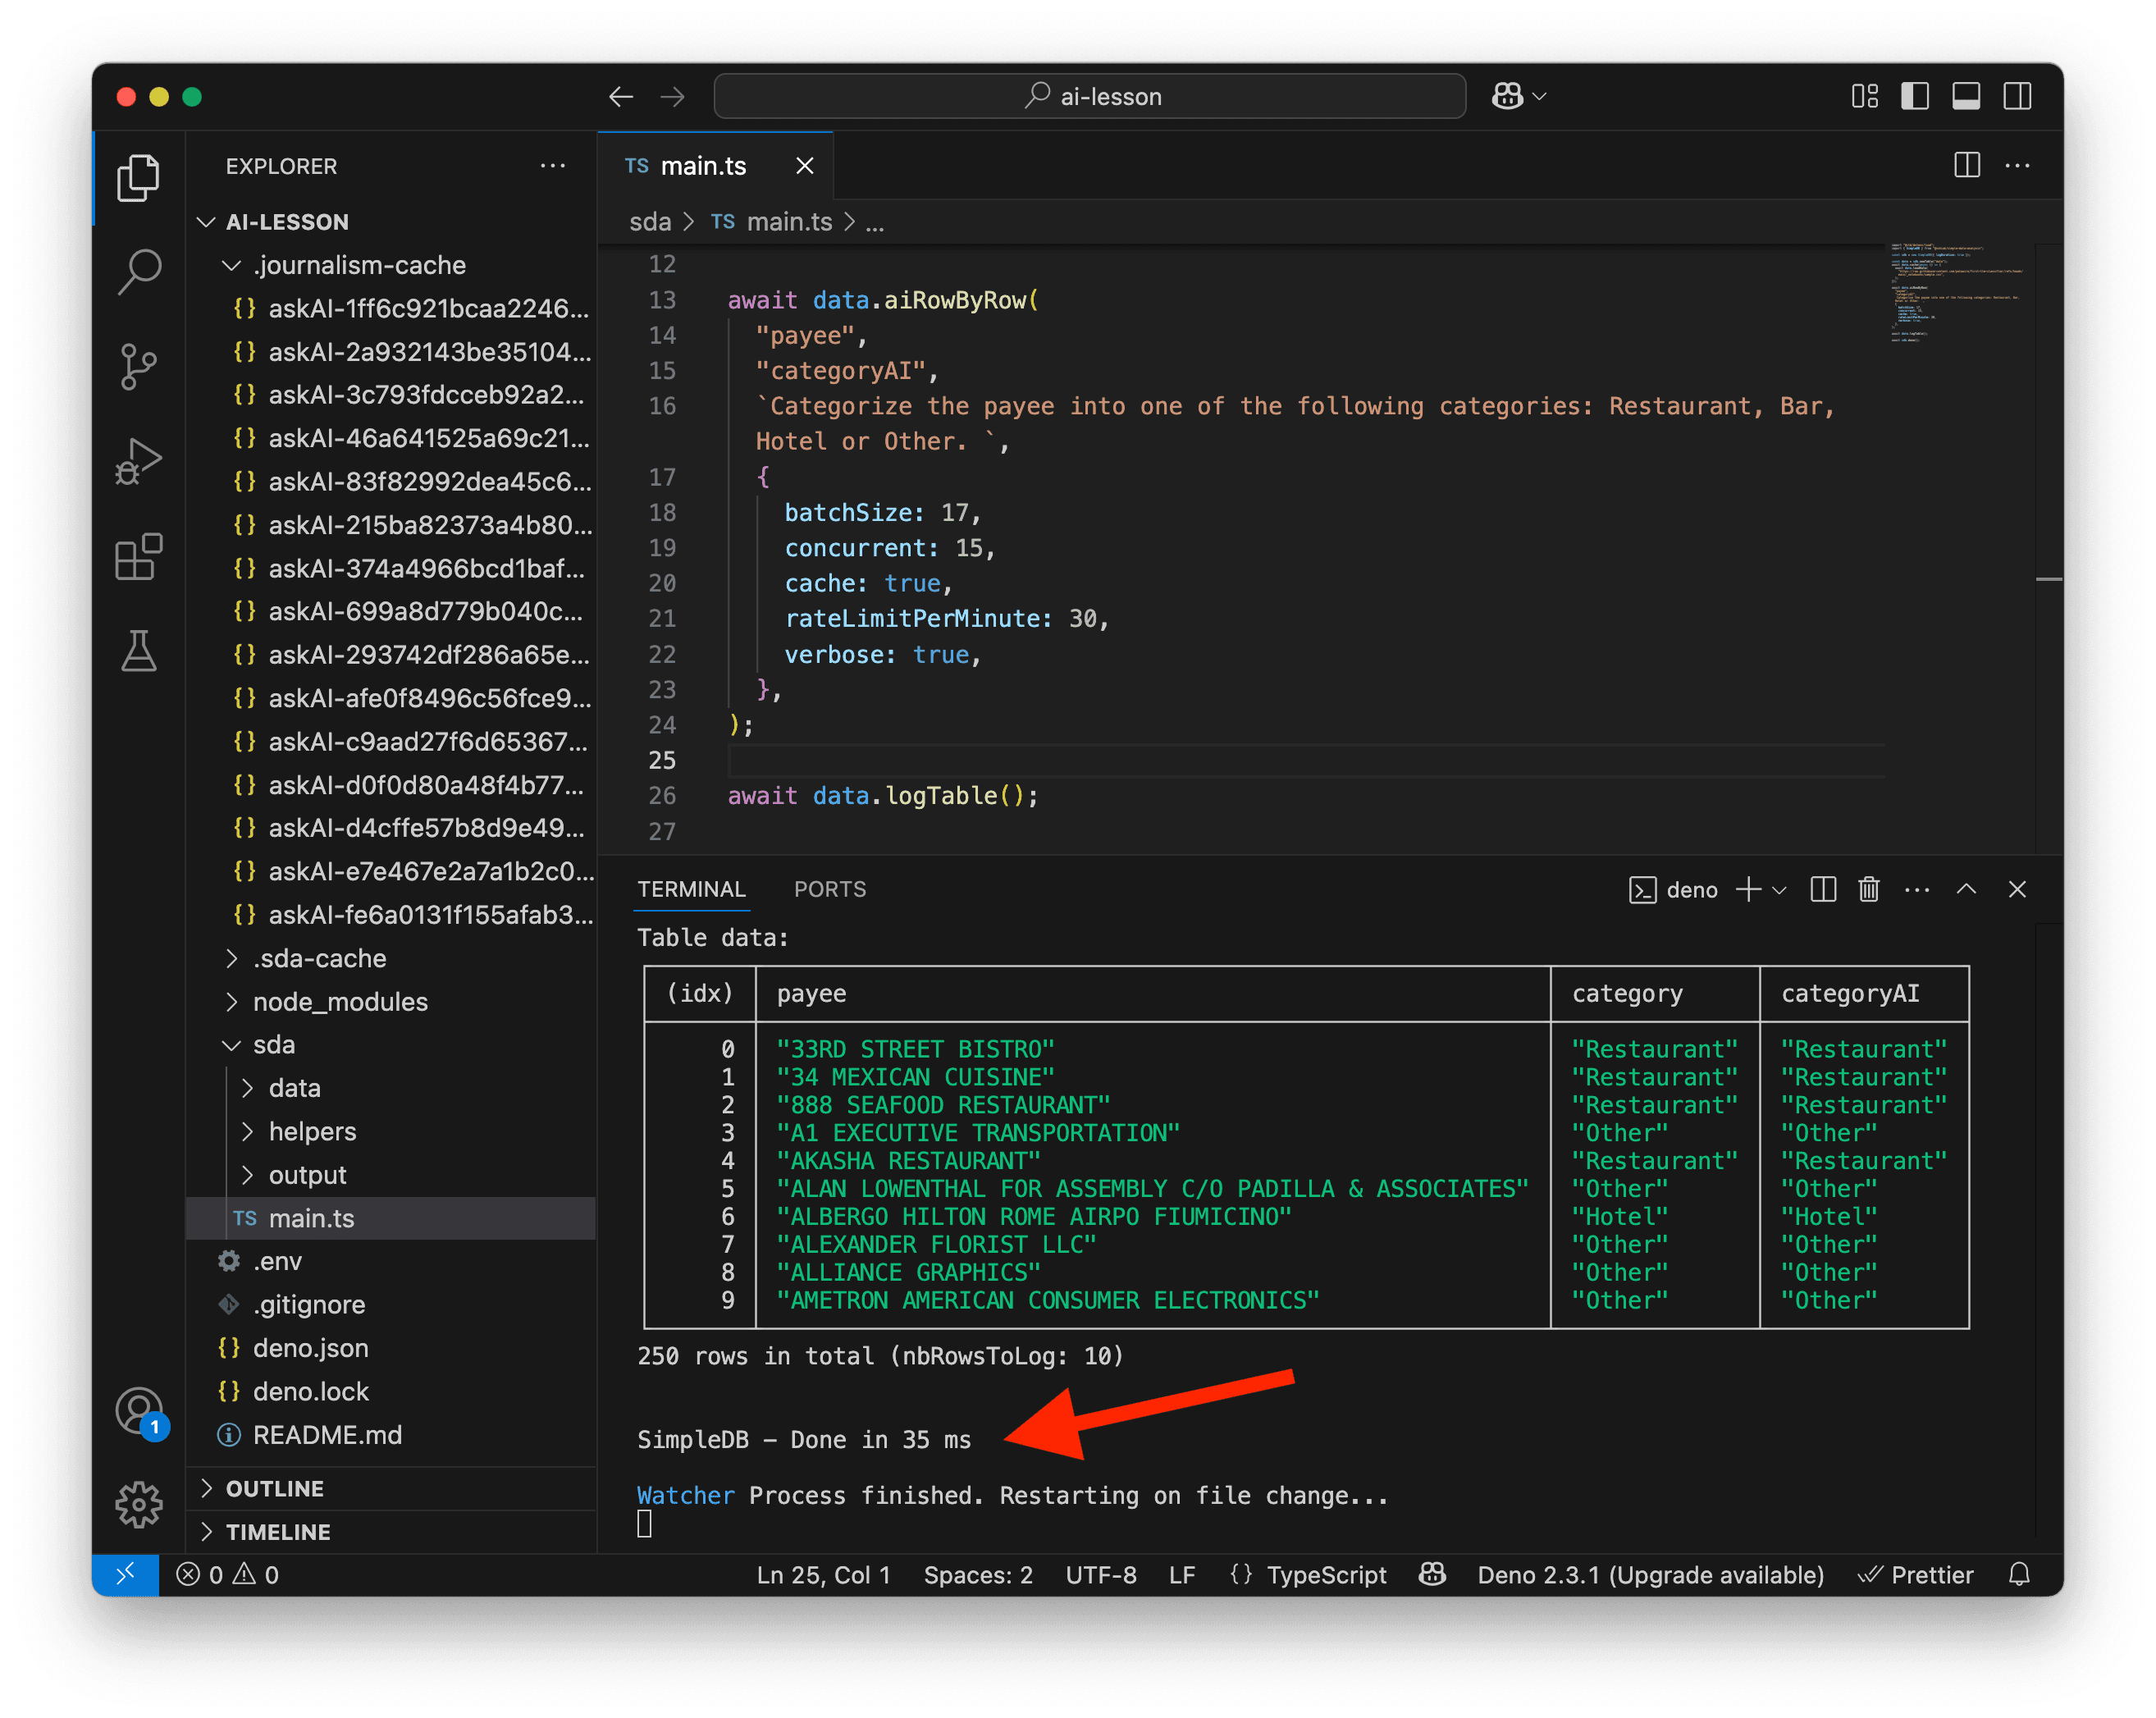Change end of line via LF
The height and width of the screenshot is (1718, 2156).
(1182, 1575)
